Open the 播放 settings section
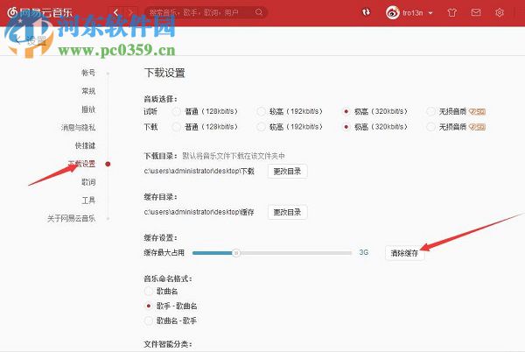This screenshot has height=352, width=525. pyautogui.click(x=88, y=109)
